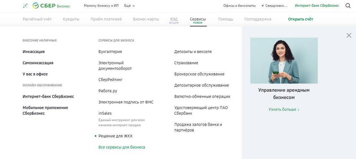The height and width of the screenshot is (159, 356).
Task: Open Электронная подпись от ФНС
Action: click(126, 102)
